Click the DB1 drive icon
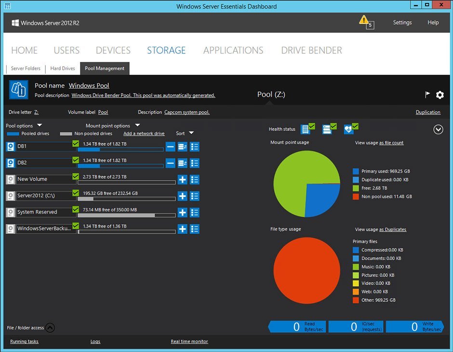This screenshot has height=352, width=453. pyautogui.click(x=11, y=147)
